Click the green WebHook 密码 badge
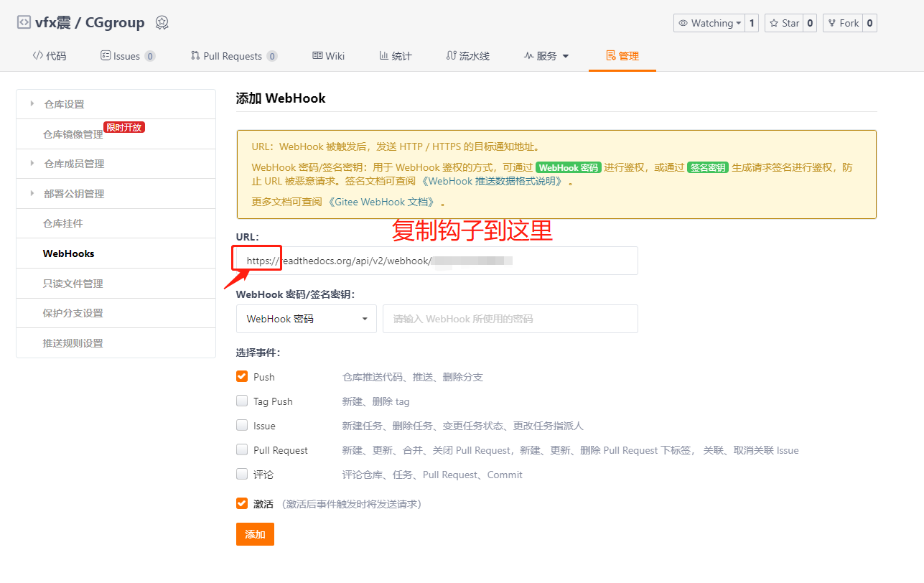 tap(569, 167)
